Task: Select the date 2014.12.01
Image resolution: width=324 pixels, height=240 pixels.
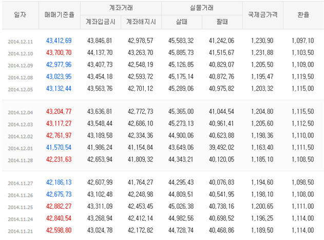Action: pyautogui.click(x=20, y=148)
